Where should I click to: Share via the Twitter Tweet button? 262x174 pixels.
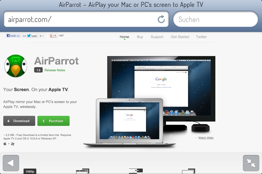click(32, 36)
